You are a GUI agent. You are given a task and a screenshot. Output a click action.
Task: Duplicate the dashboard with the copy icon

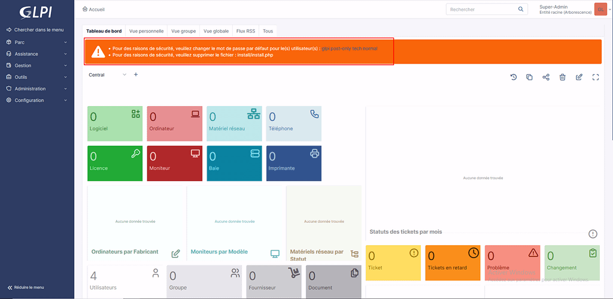[x=529, y=77]
